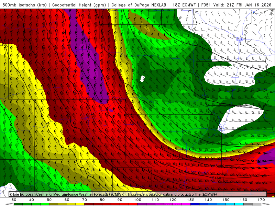
Task: Click the darkest green swatch starting at 30
Action: [18, 204]
